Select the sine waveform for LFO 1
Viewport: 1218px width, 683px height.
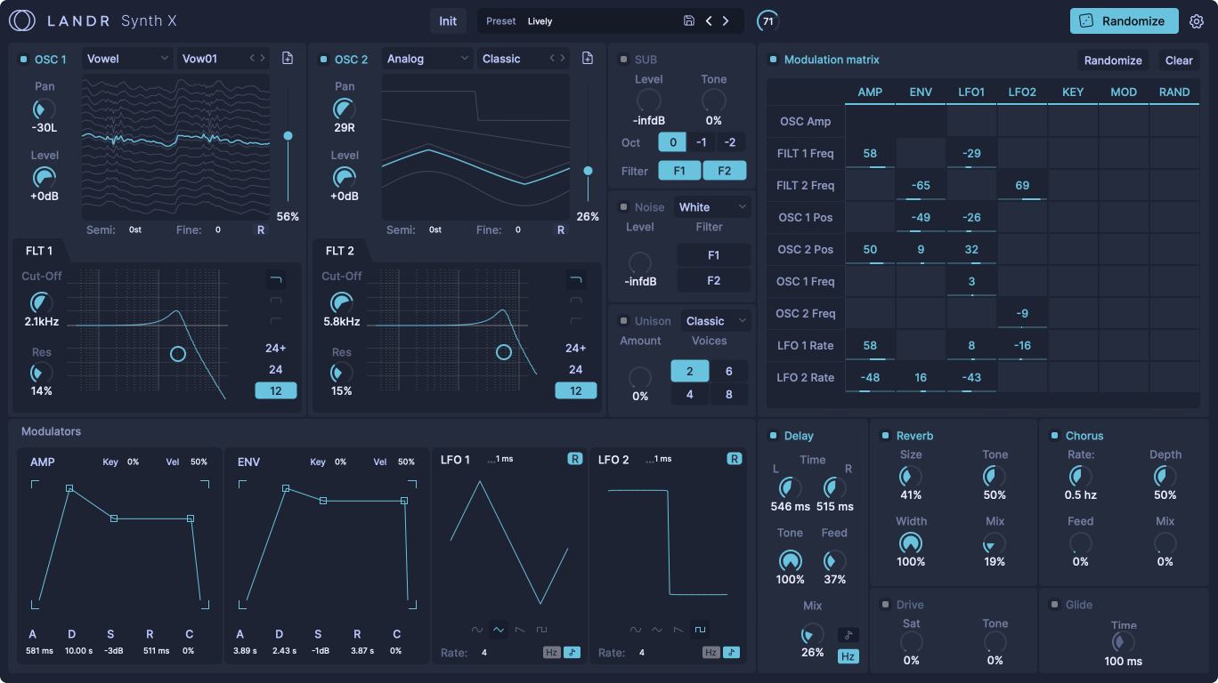477,631
